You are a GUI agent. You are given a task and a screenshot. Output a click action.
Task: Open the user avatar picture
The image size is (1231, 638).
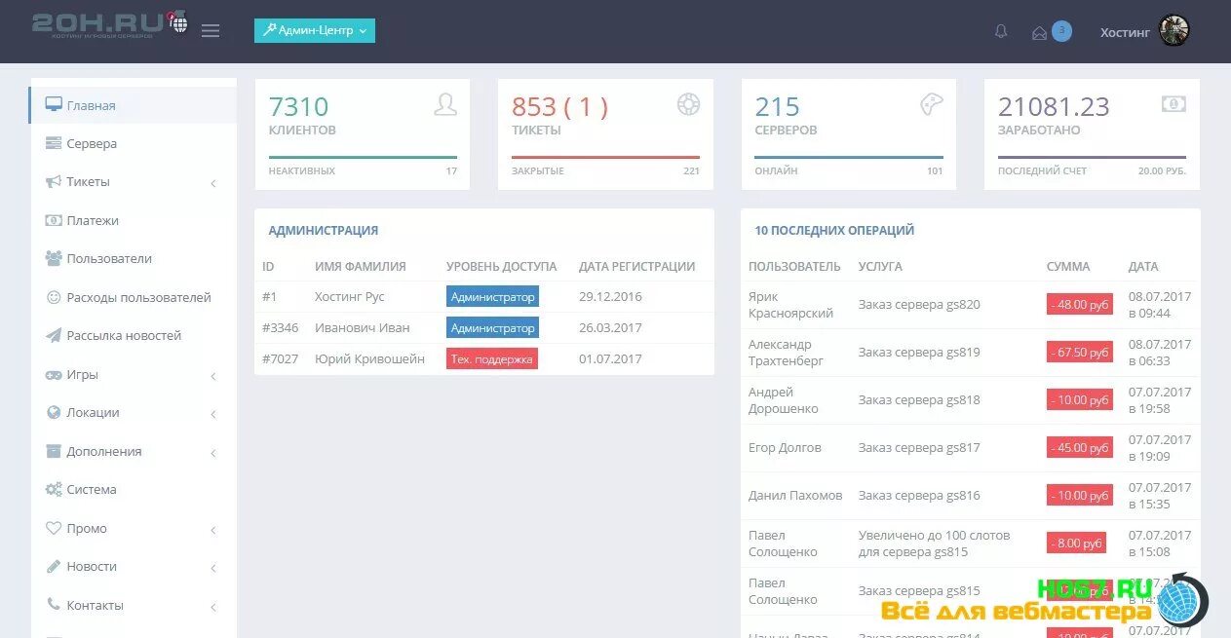coord(1174,31)
